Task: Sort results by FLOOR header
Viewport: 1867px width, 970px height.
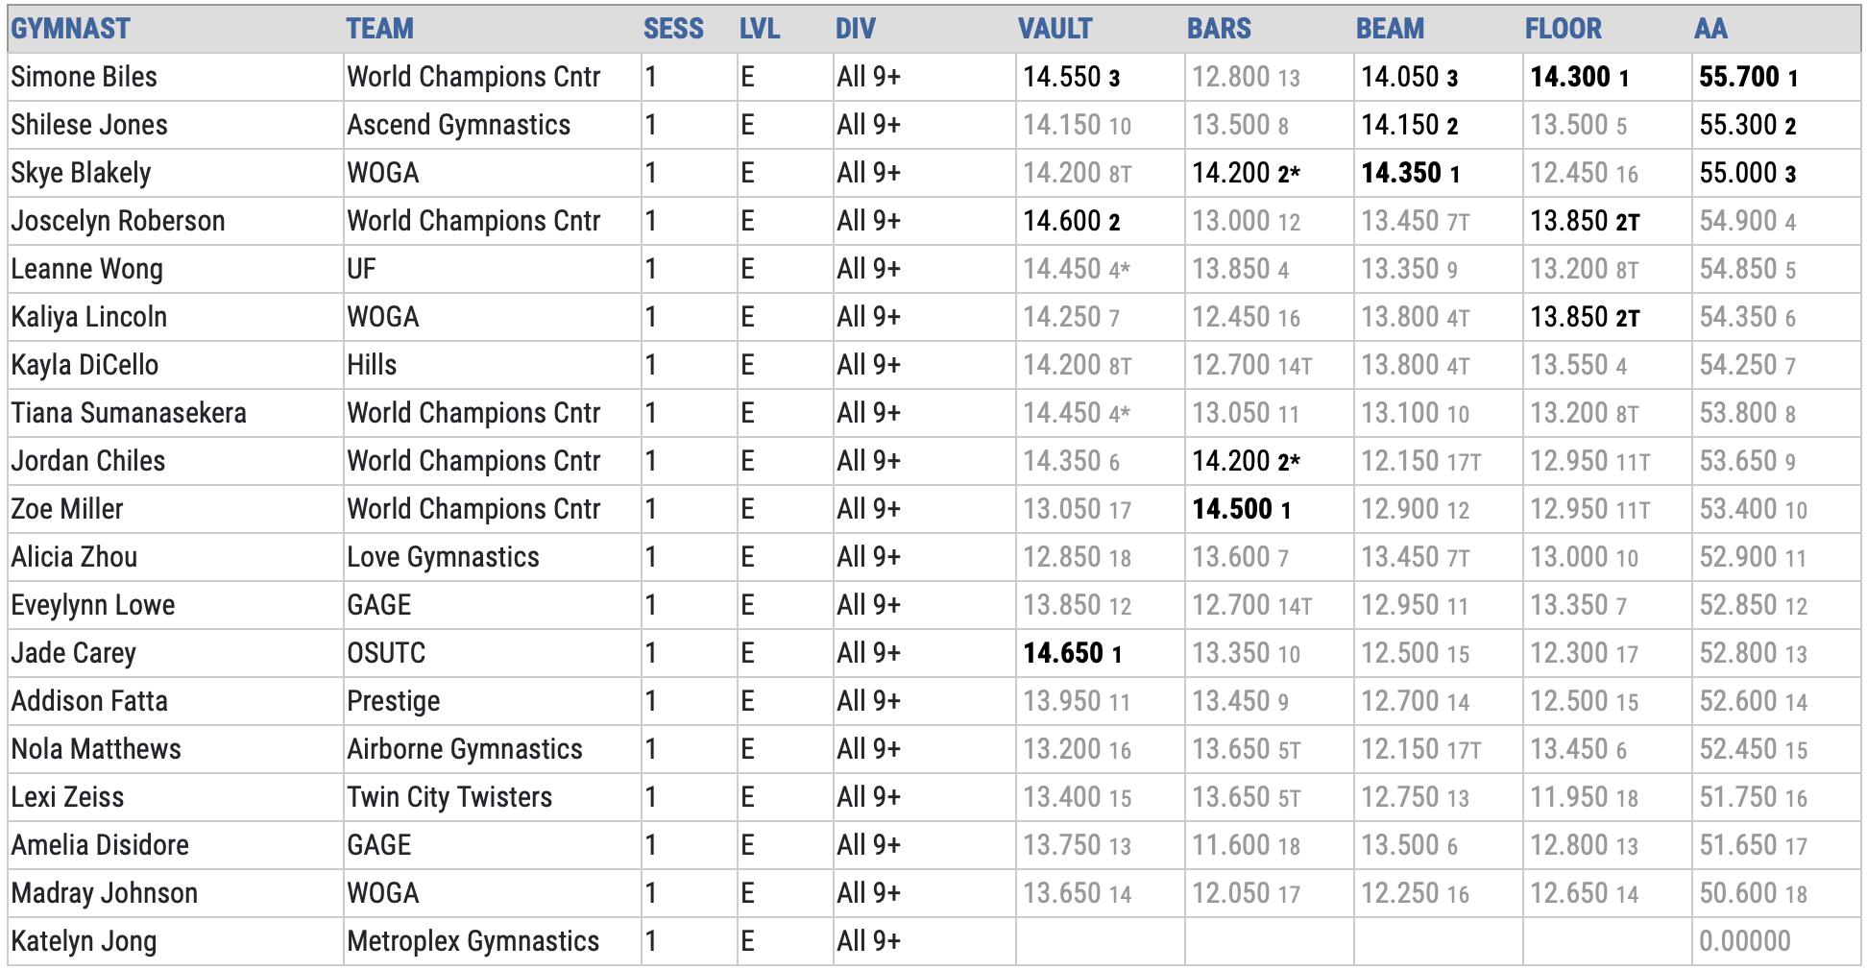Action: [1563, 29]
